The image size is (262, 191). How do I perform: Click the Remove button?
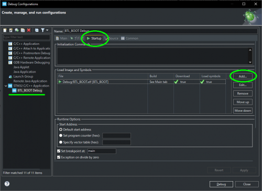(x=243, y=93)
